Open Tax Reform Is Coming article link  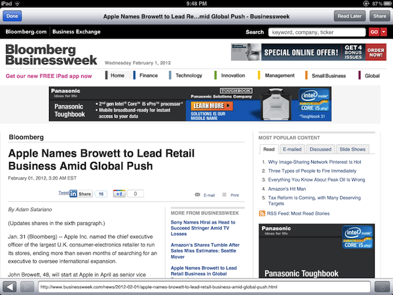(314, 201)
